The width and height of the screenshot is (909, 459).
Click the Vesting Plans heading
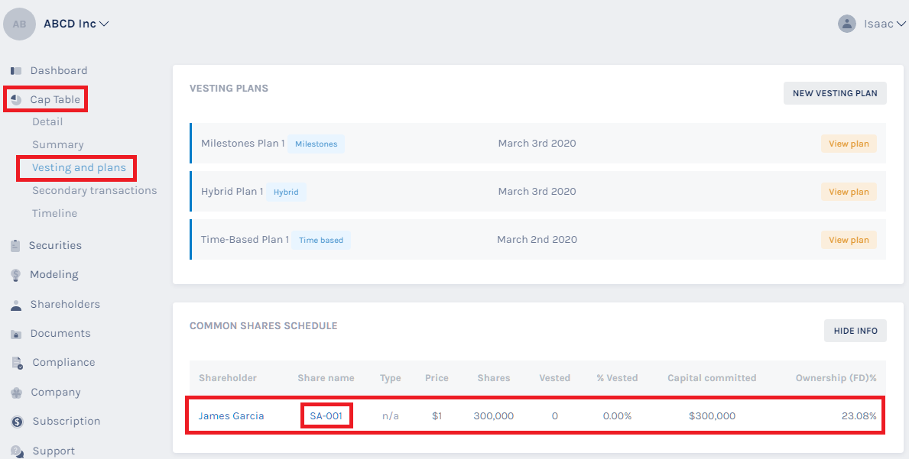tap(229, 89)
